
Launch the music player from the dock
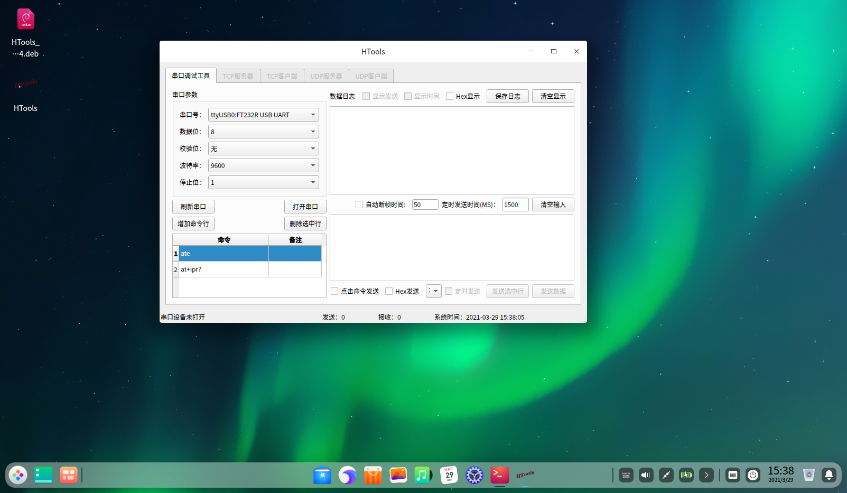pyautogui.click(x=423, y=475)
